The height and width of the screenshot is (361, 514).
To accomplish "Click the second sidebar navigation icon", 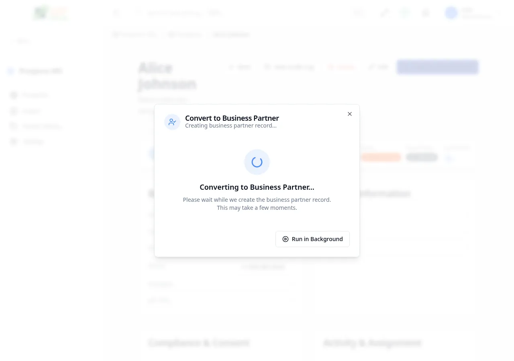I will [x=14, y=111].
